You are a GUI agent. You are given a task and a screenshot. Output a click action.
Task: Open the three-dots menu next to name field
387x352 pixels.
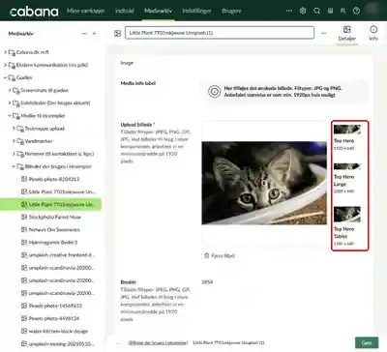point(323,33)
